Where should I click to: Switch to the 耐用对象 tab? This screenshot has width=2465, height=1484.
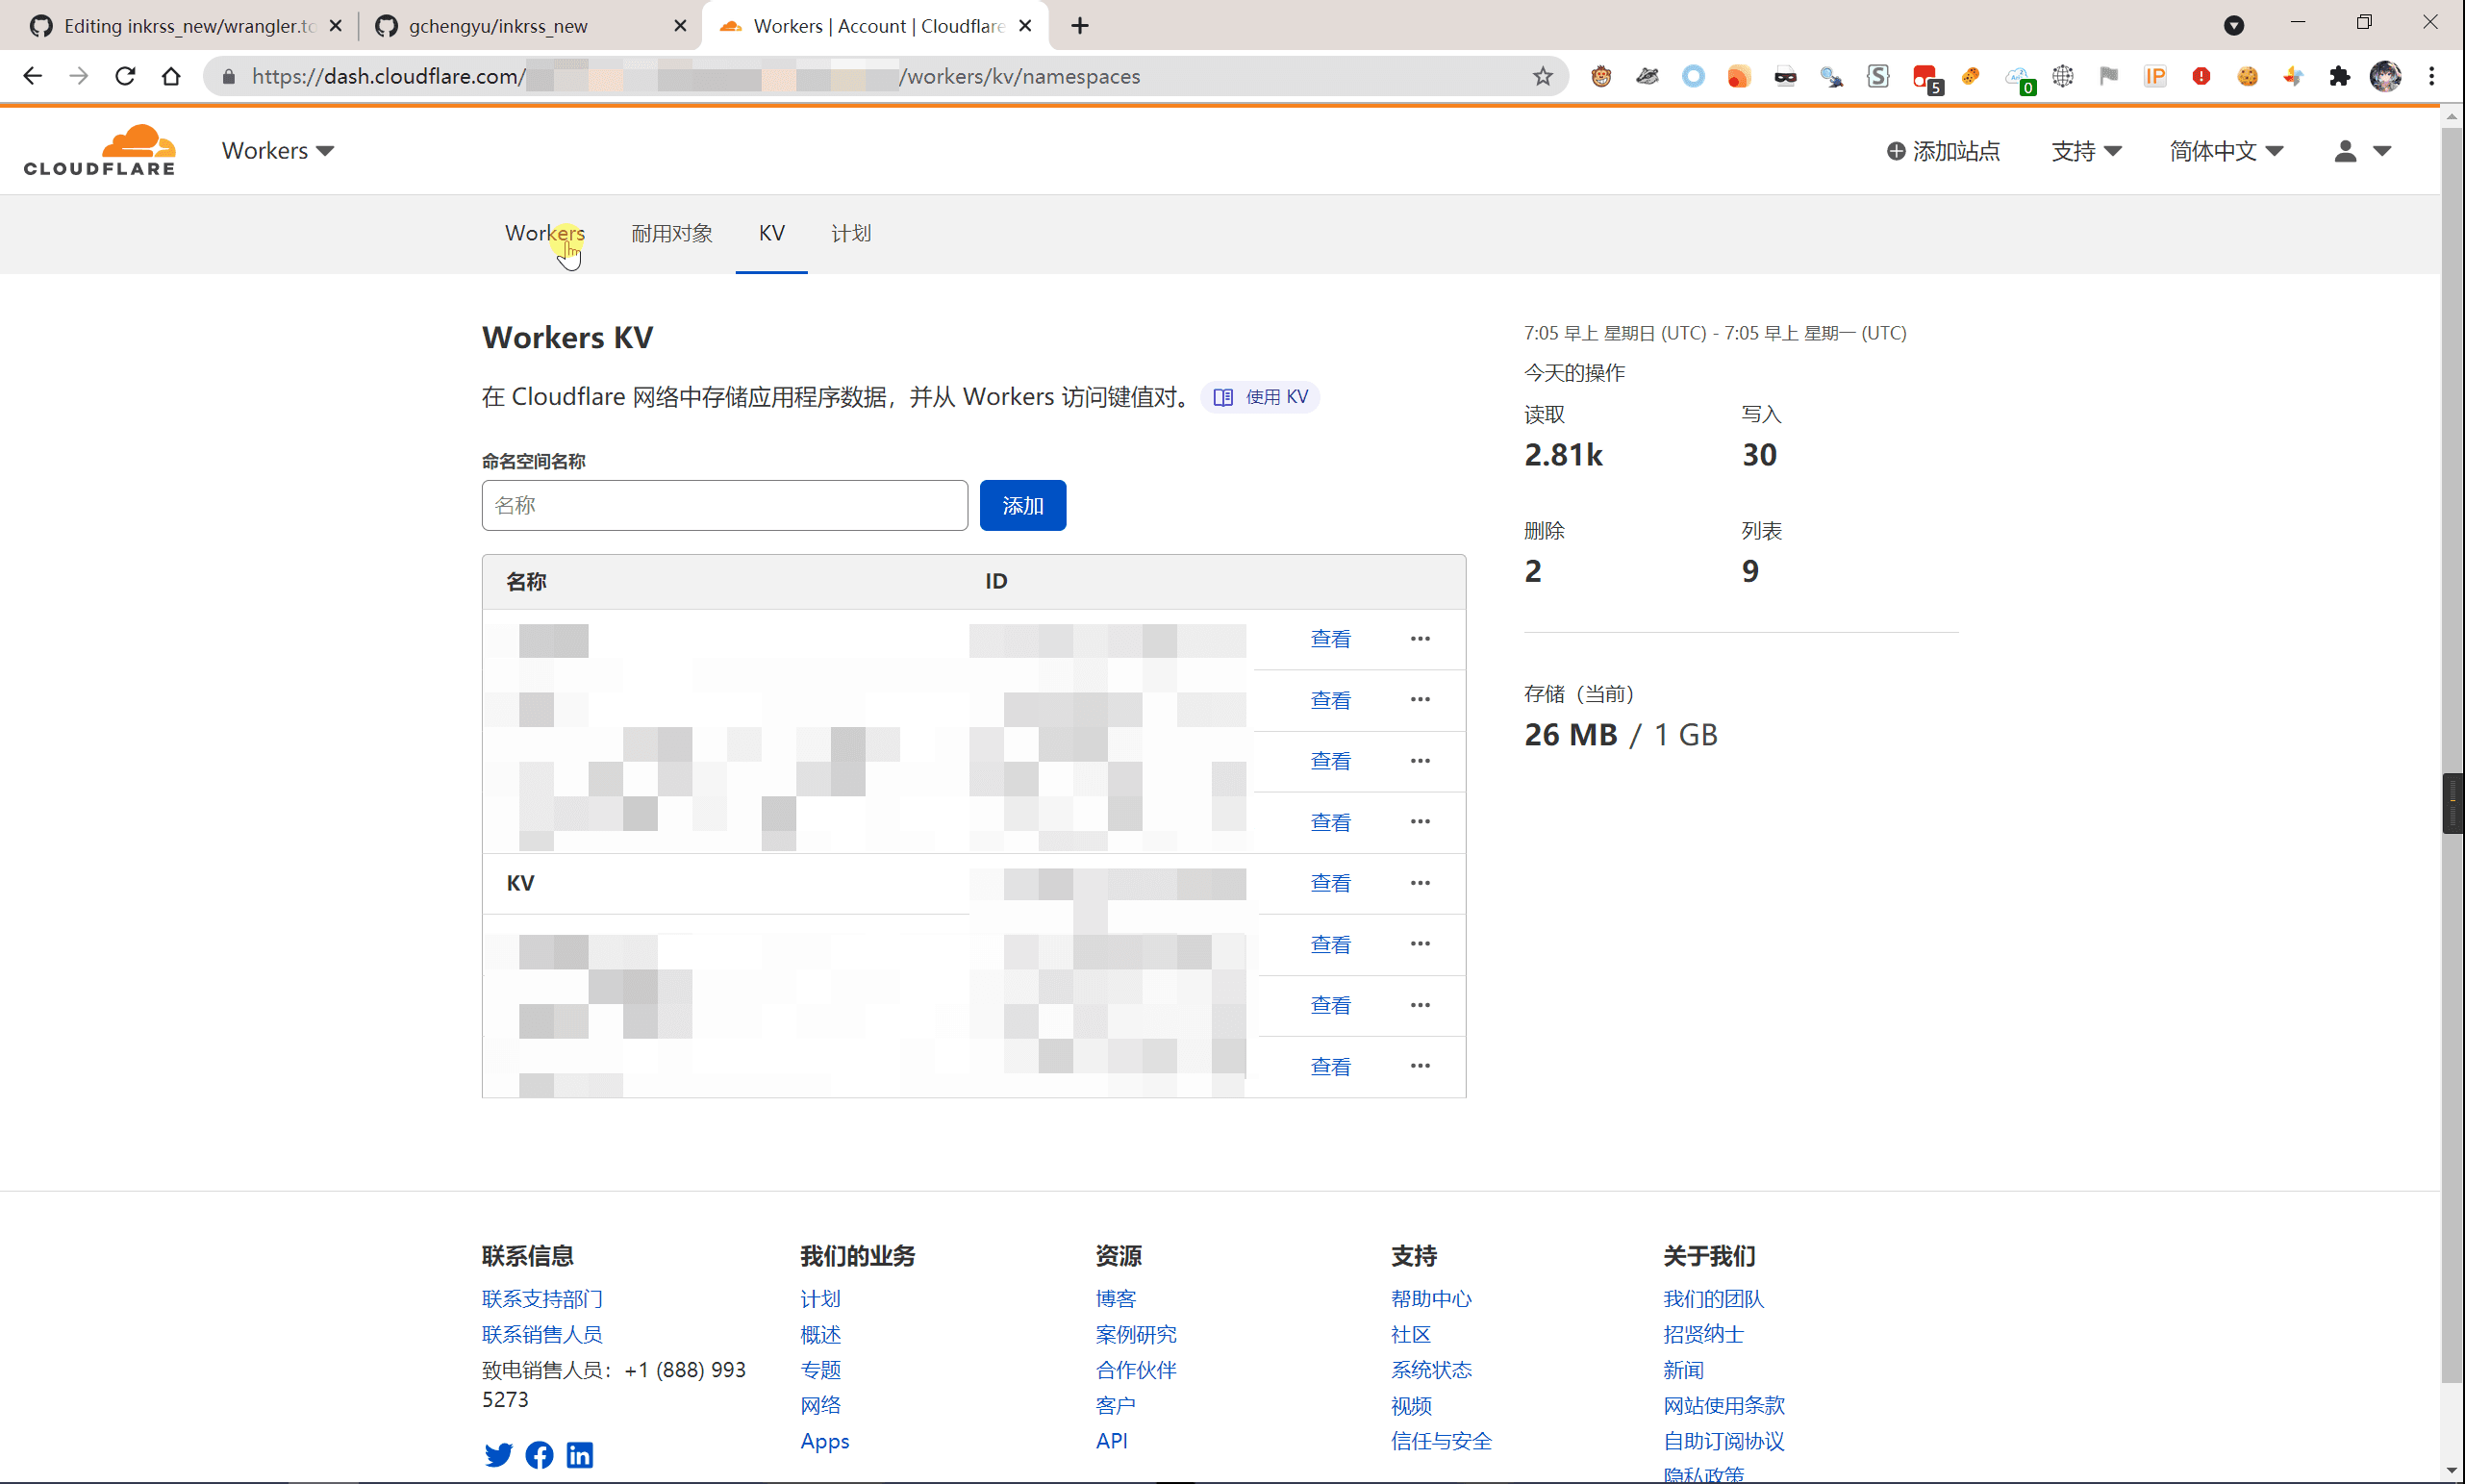(672, 233)
